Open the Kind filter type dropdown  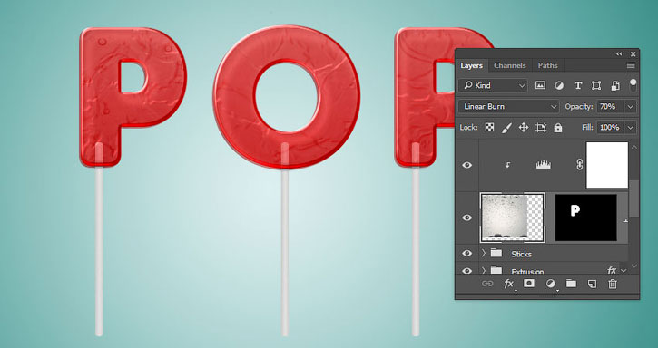tap(493, 85)
